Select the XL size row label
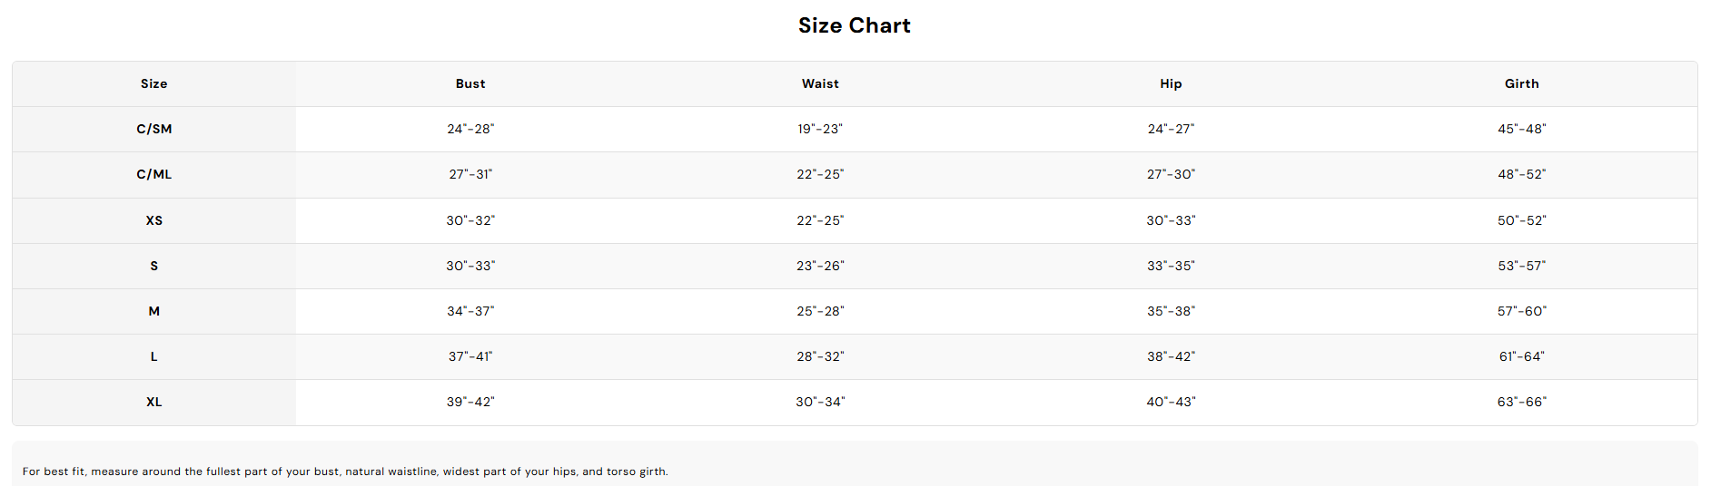 [x=154, y=402]
